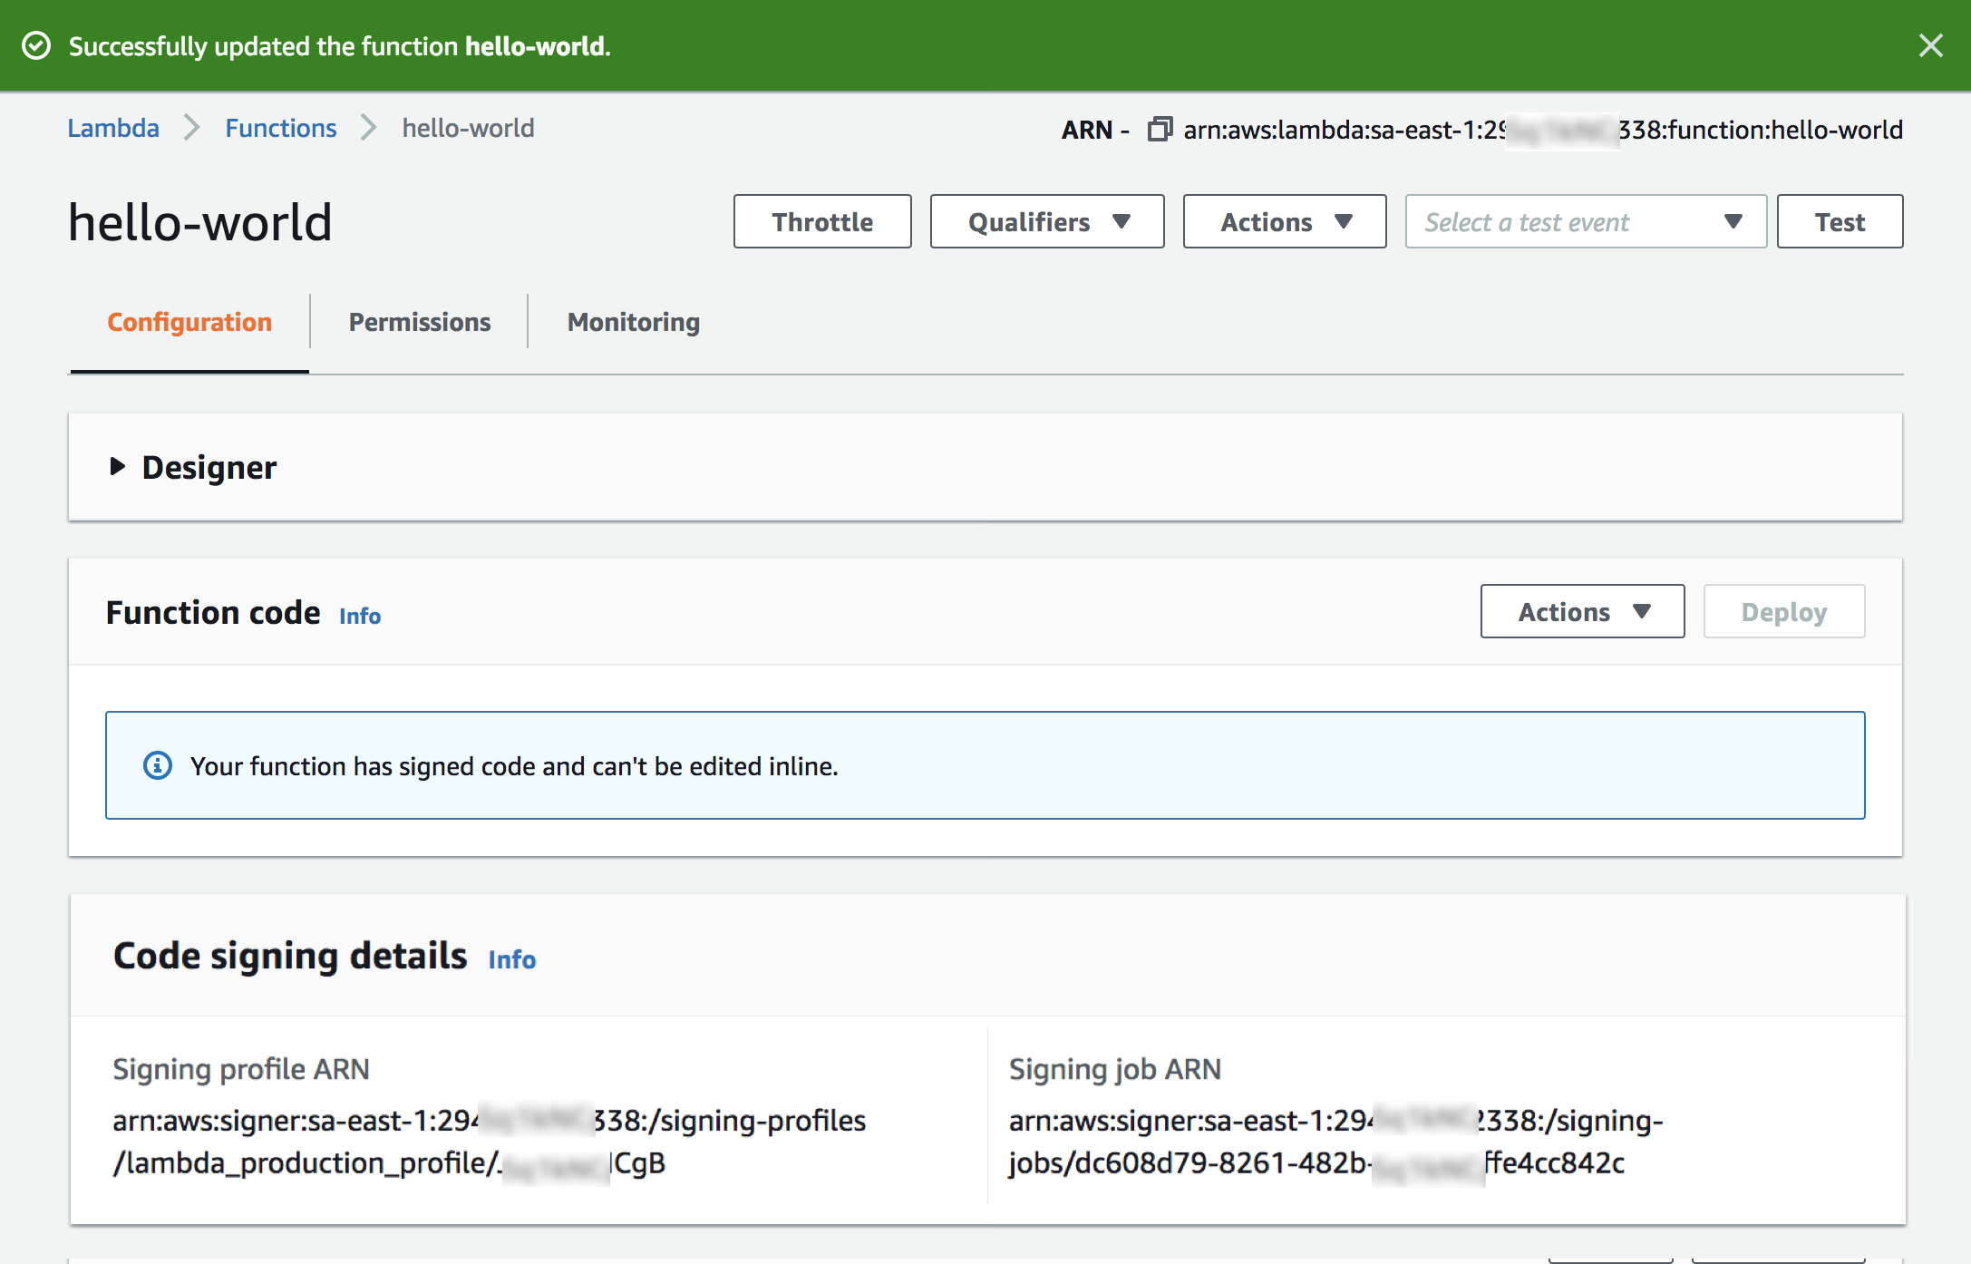Open Select a test event dropdown
Image resolution: width=1971 pixels, height=1264 pixels.
pos(1585,221)
